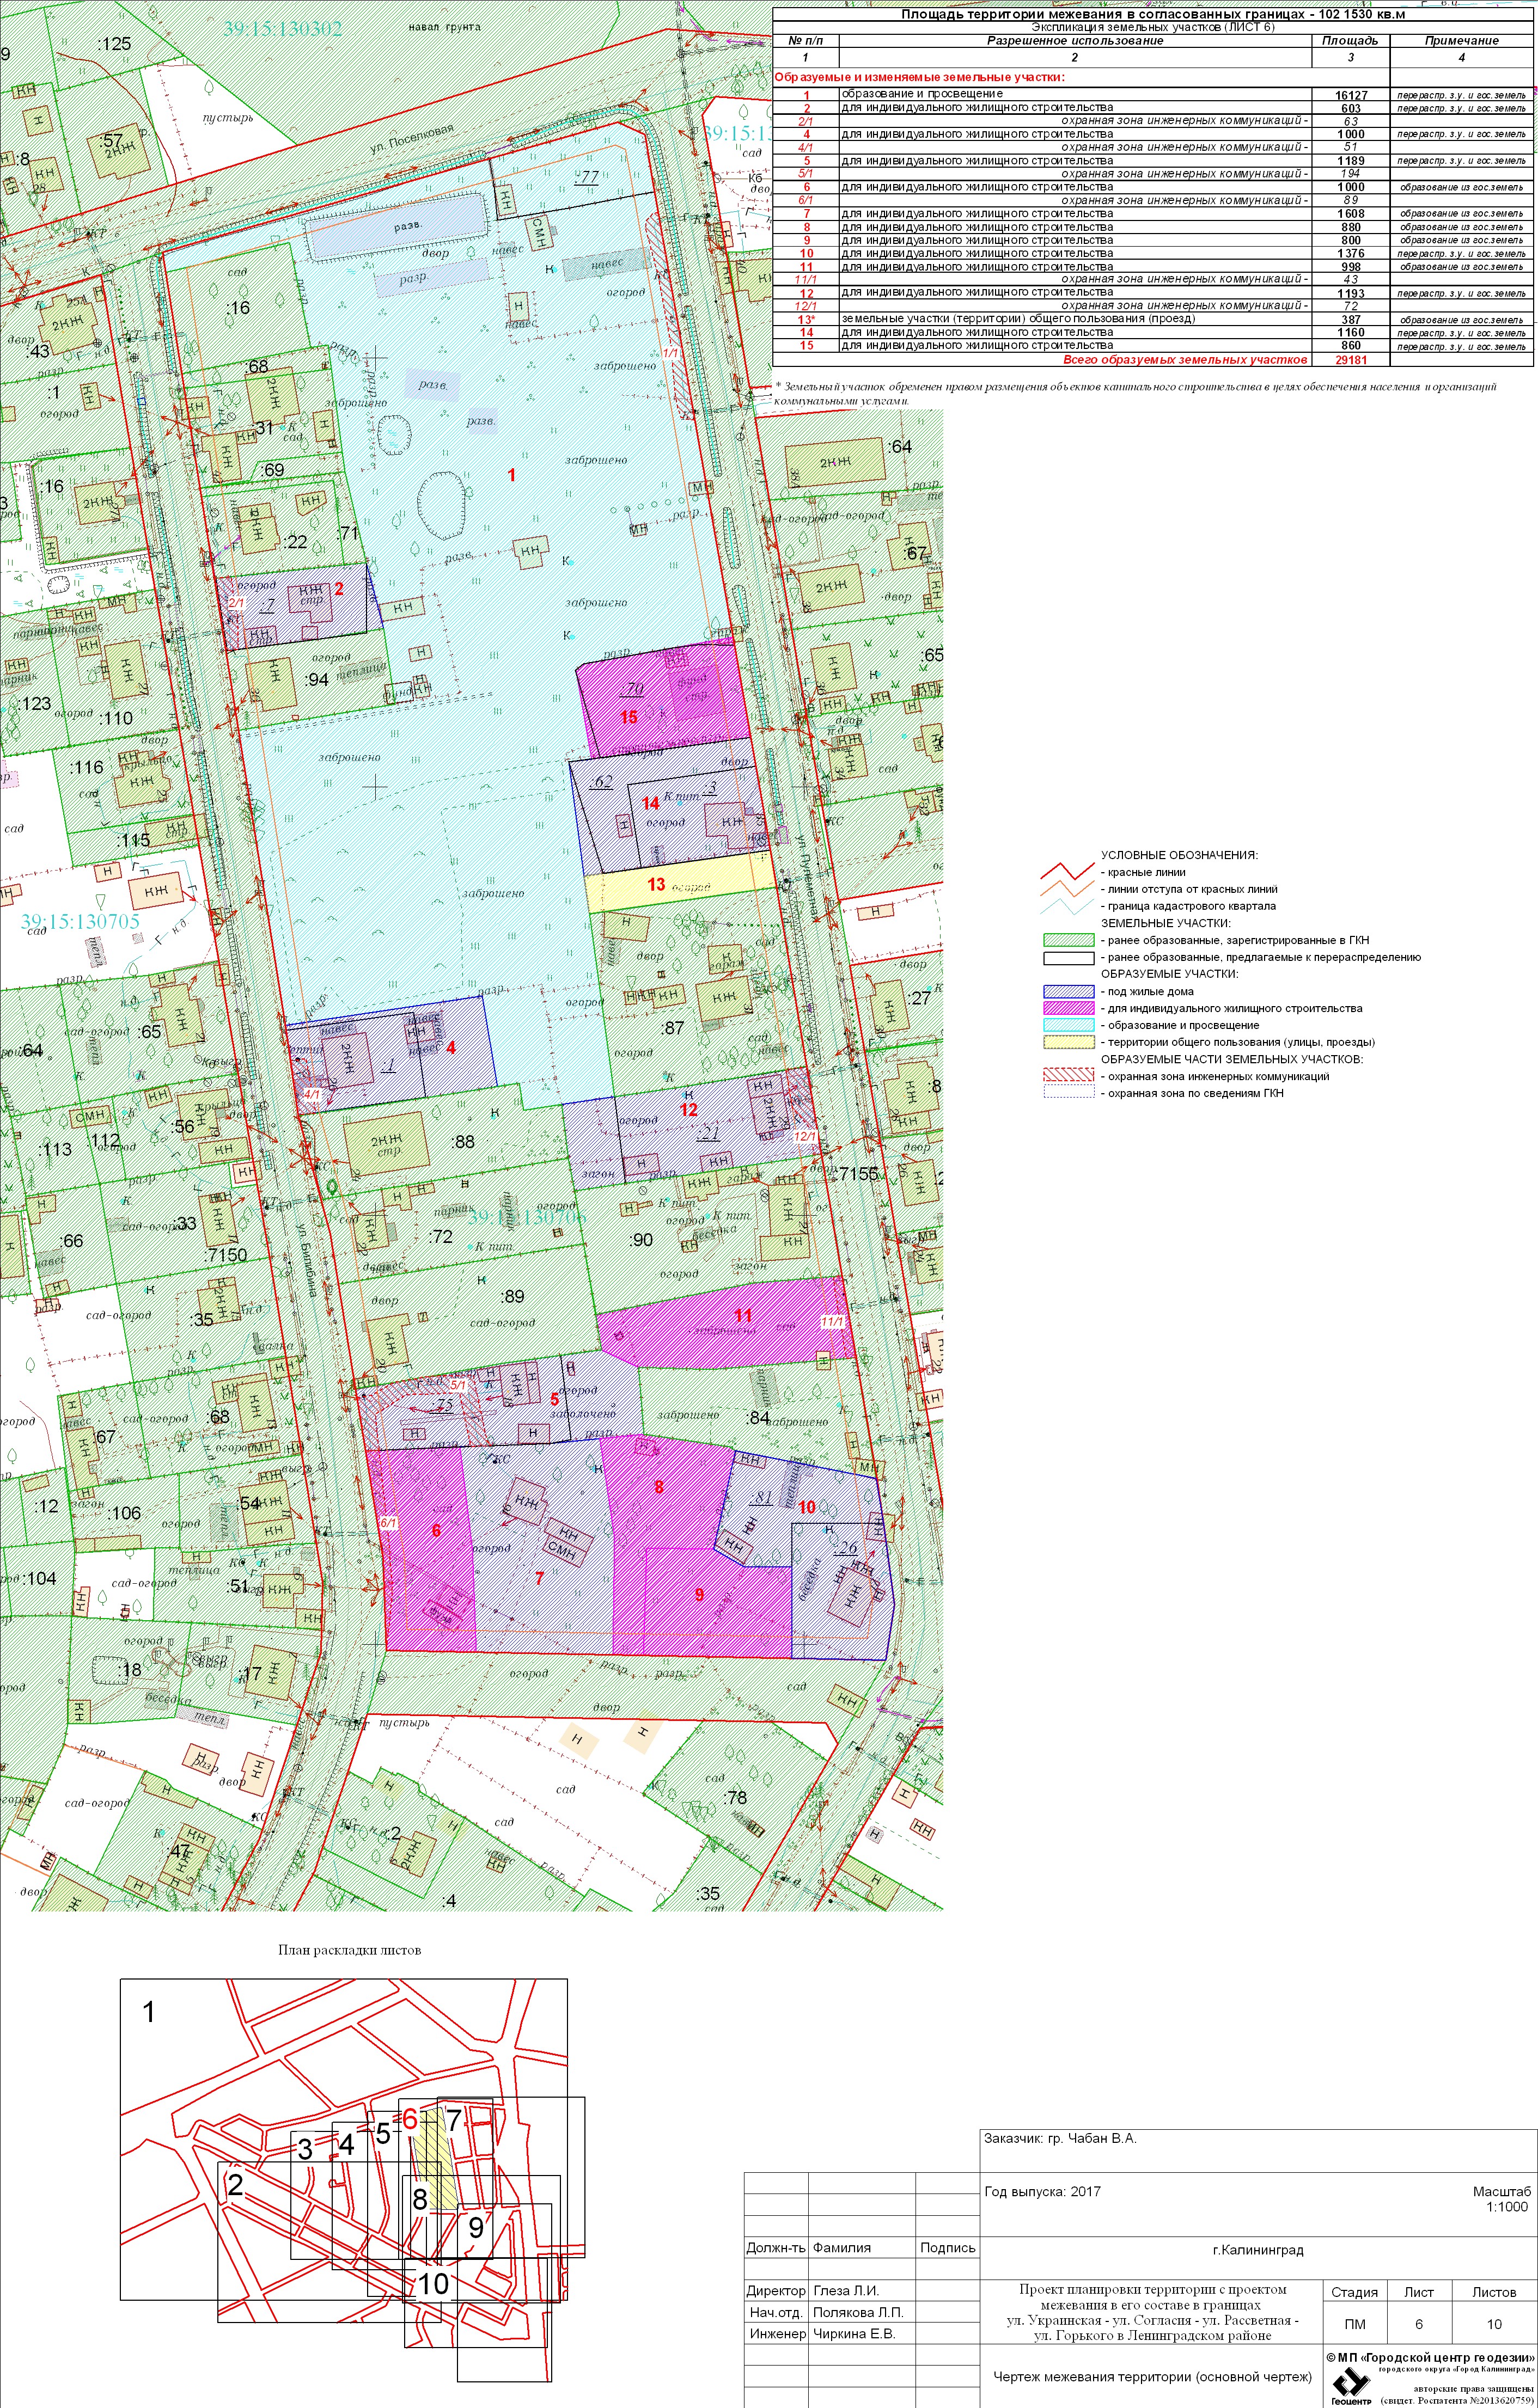The image size is (1538, 2408).
Task: Click the yellow parcel 13 on map
Action: (656, 884)
